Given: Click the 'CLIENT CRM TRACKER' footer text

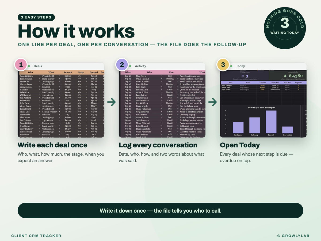Looking at the screenshot, I should tap(36, 236).
